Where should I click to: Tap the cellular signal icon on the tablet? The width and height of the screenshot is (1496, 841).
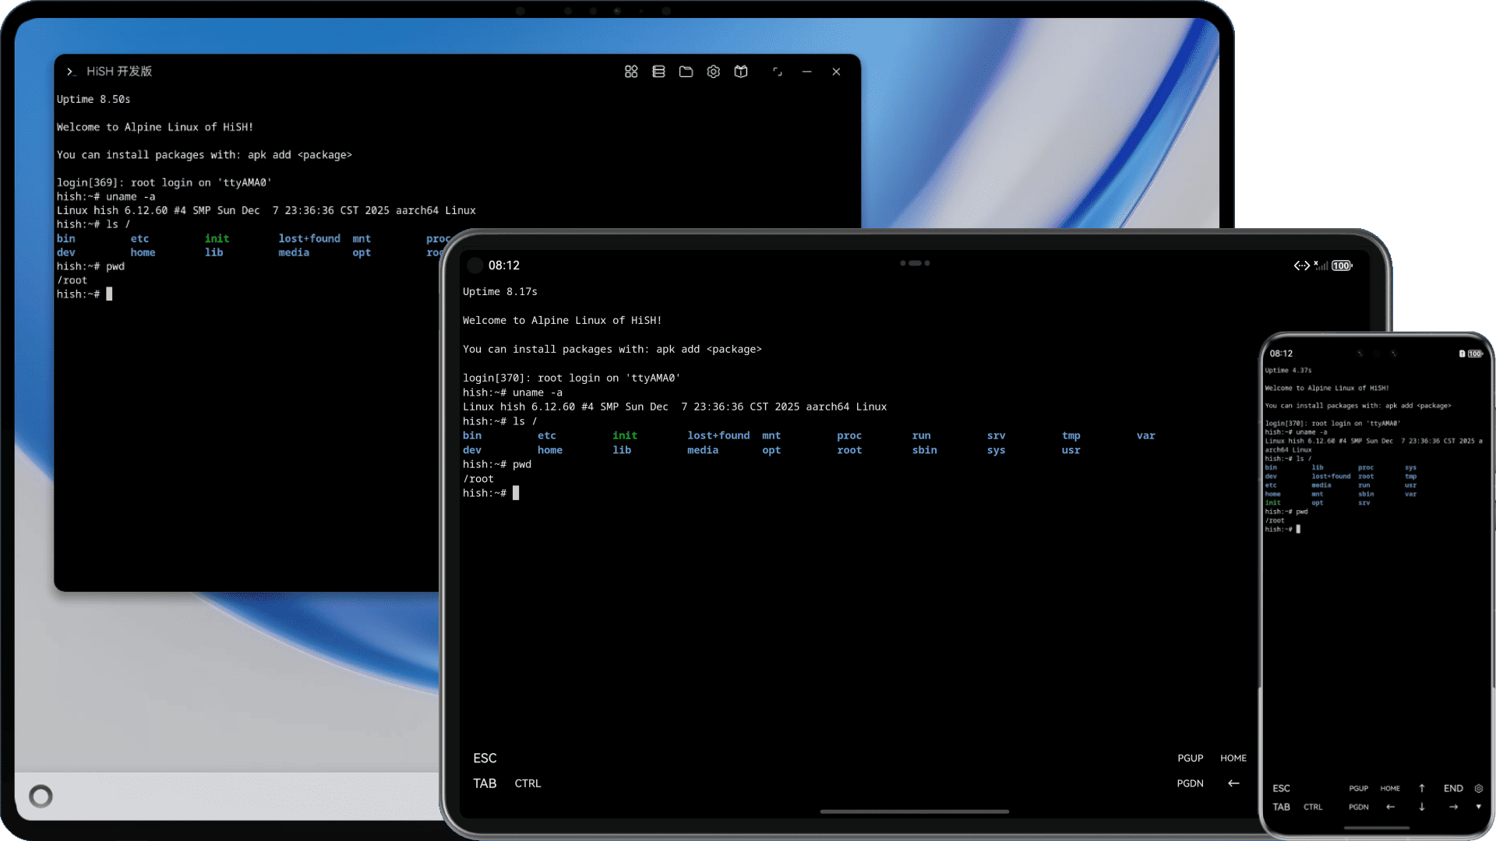pyautogui.click(x=1322, y=266)
